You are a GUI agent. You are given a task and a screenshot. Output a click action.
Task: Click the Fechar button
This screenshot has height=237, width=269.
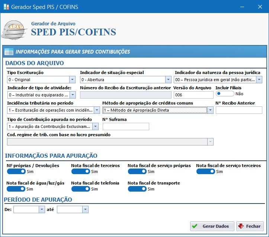click(x=250, y=226)
